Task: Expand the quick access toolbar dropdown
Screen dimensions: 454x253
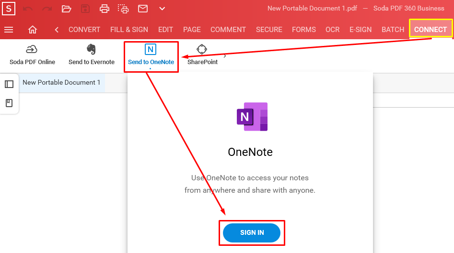Action: (x=162, y=9)
